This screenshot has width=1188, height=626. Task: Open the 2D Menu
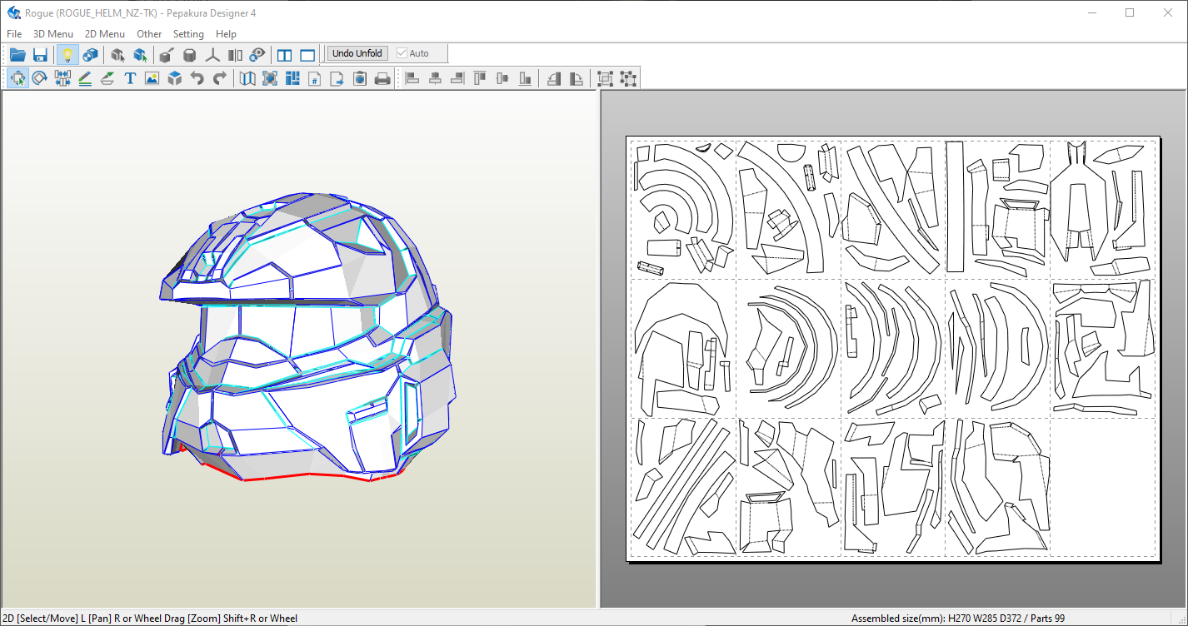105,34
